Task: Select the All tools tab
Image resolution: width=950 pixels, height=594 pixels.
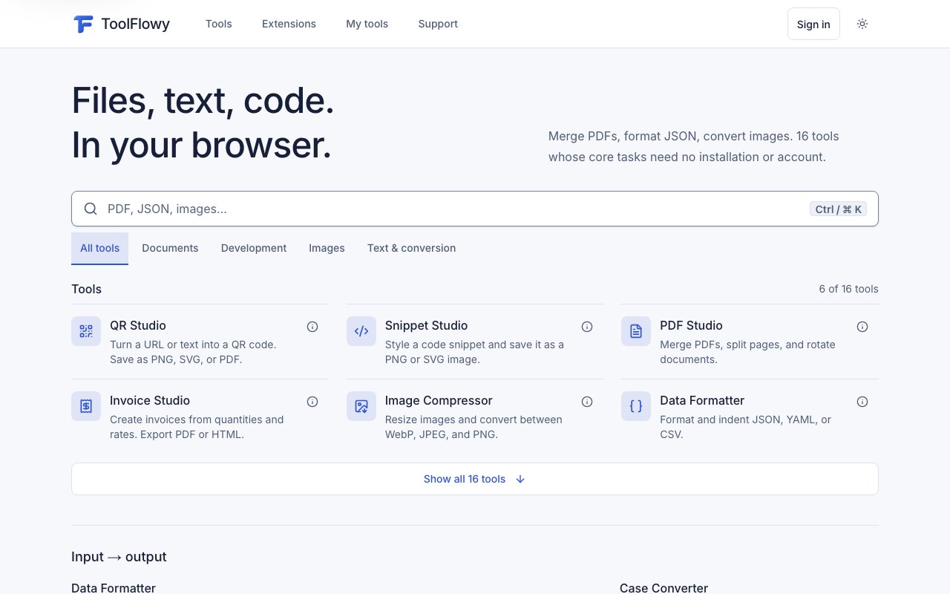Action: click(x=99, y=248)
